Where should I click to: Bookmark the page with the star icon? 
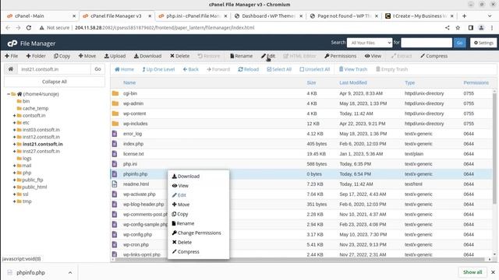[x=458, y=28]
